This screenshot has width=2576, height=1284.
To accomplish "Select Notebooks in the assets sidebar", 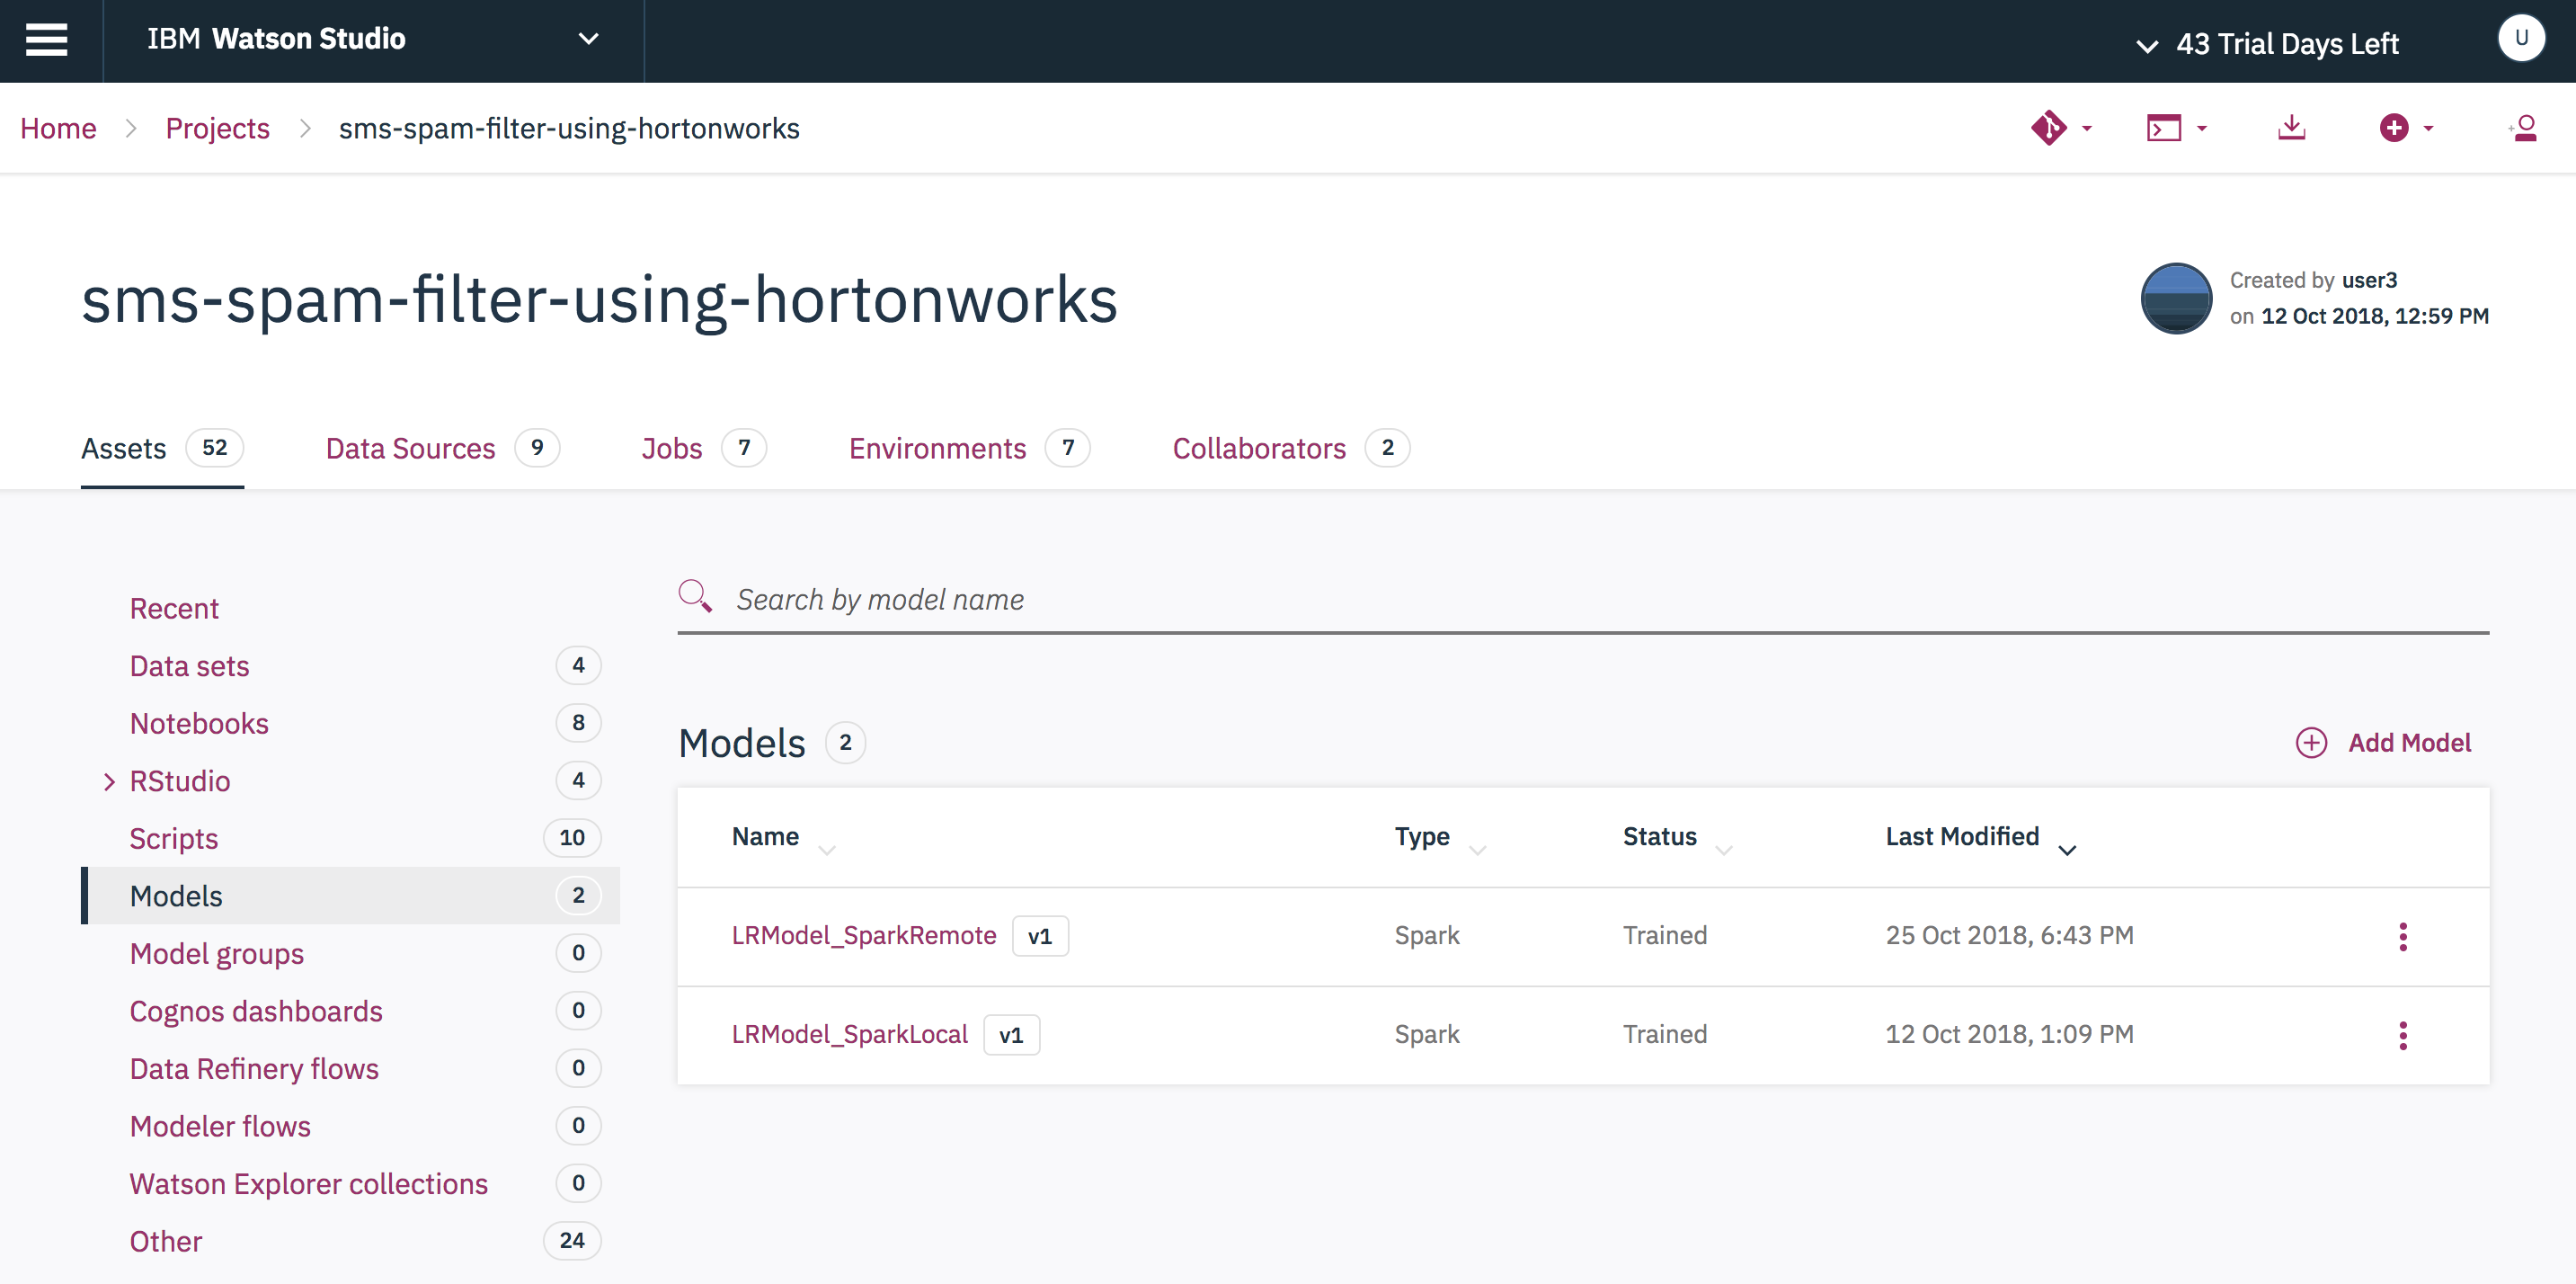I will tap(199, 724).
